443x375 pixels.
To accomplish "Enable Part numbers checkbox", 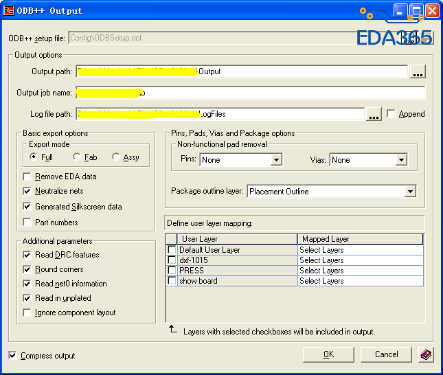I will pyautogui.click(x=27, y=222).
